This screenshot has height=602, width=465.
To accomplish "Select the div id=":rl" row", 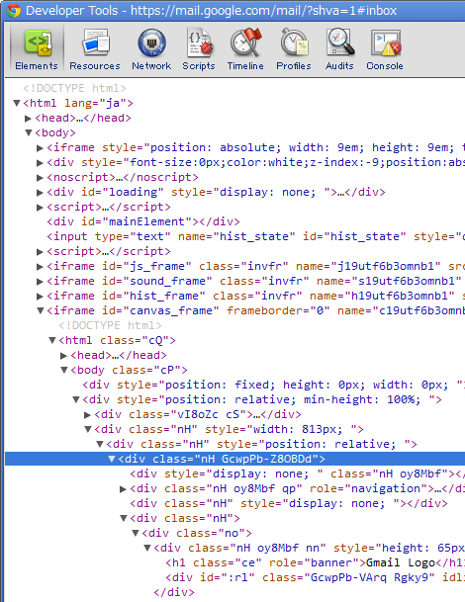I will pyautogui.click(x=316, y=577).
